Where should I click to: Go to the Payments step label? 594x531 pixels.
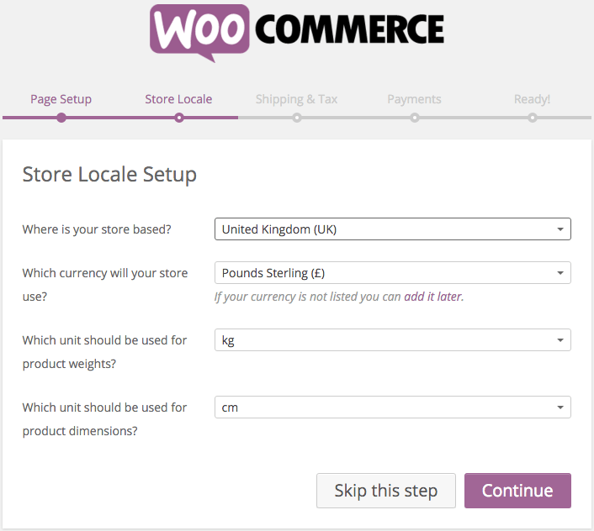coord(414,99)
